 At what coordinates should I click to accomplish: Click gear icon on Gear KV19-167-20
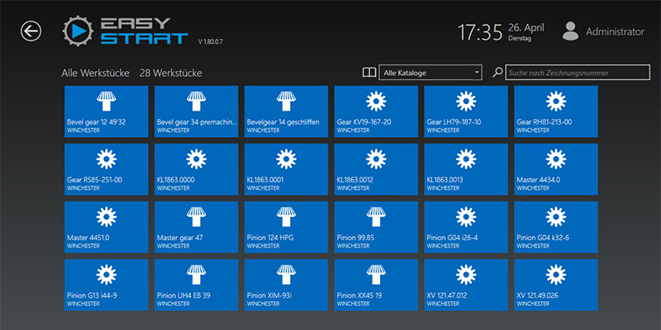(x=376, y=101)
